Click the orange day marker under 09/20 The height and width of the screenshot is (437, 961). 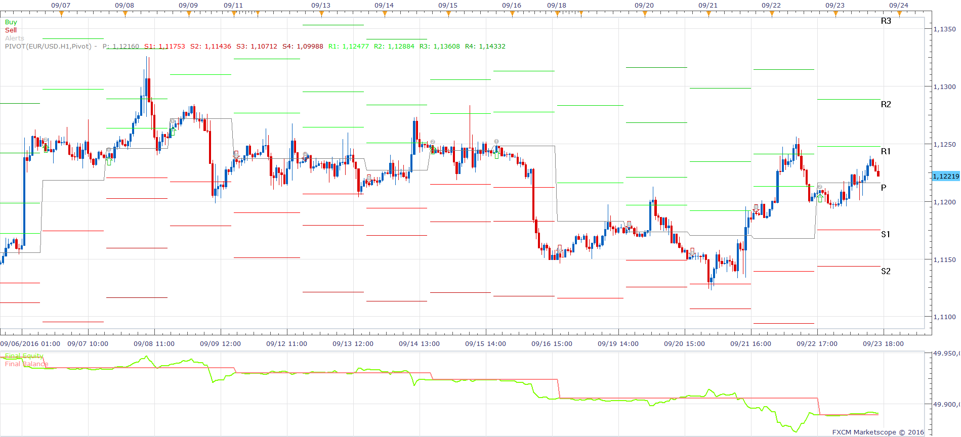(x=645, y=14)
